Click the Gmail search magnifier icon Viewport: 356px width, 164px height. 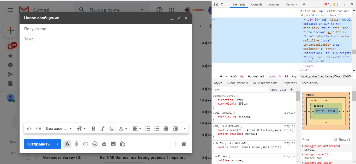(82, 10)
